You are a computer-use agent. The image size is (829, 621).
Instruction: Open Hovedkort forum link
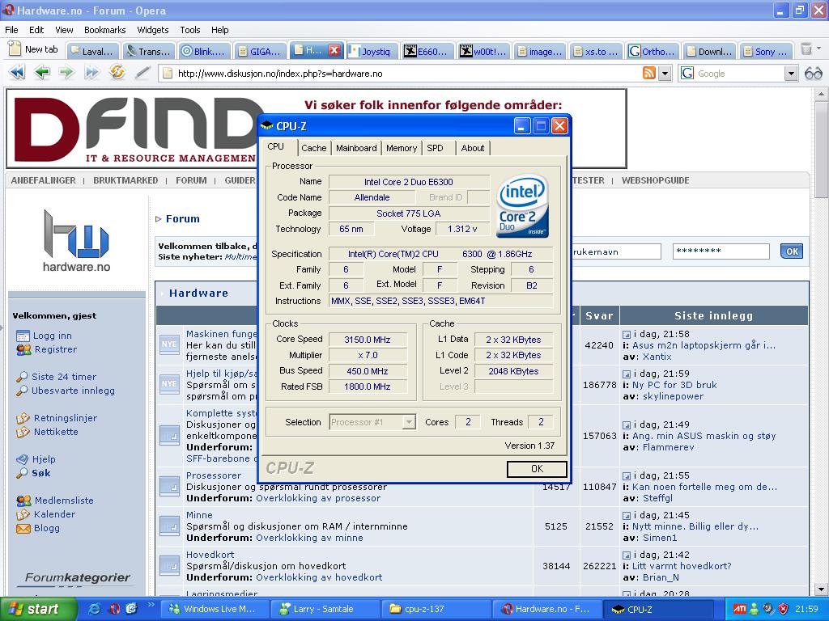pos(210,555)
